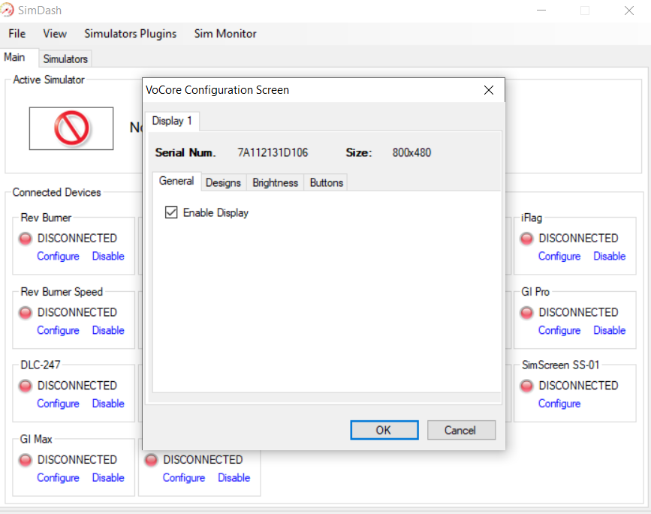
Task: Open the Buttons tab
Action: 326,182
